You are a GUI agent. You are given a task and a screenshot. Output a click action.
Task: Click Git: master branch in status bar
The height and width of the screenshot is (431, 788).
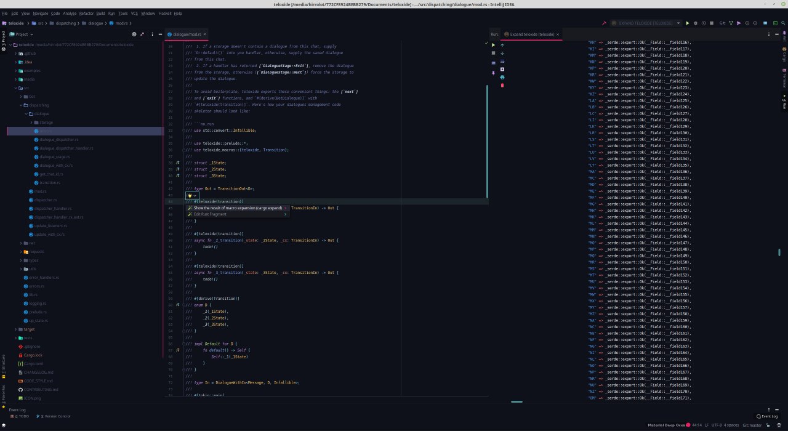752,425
